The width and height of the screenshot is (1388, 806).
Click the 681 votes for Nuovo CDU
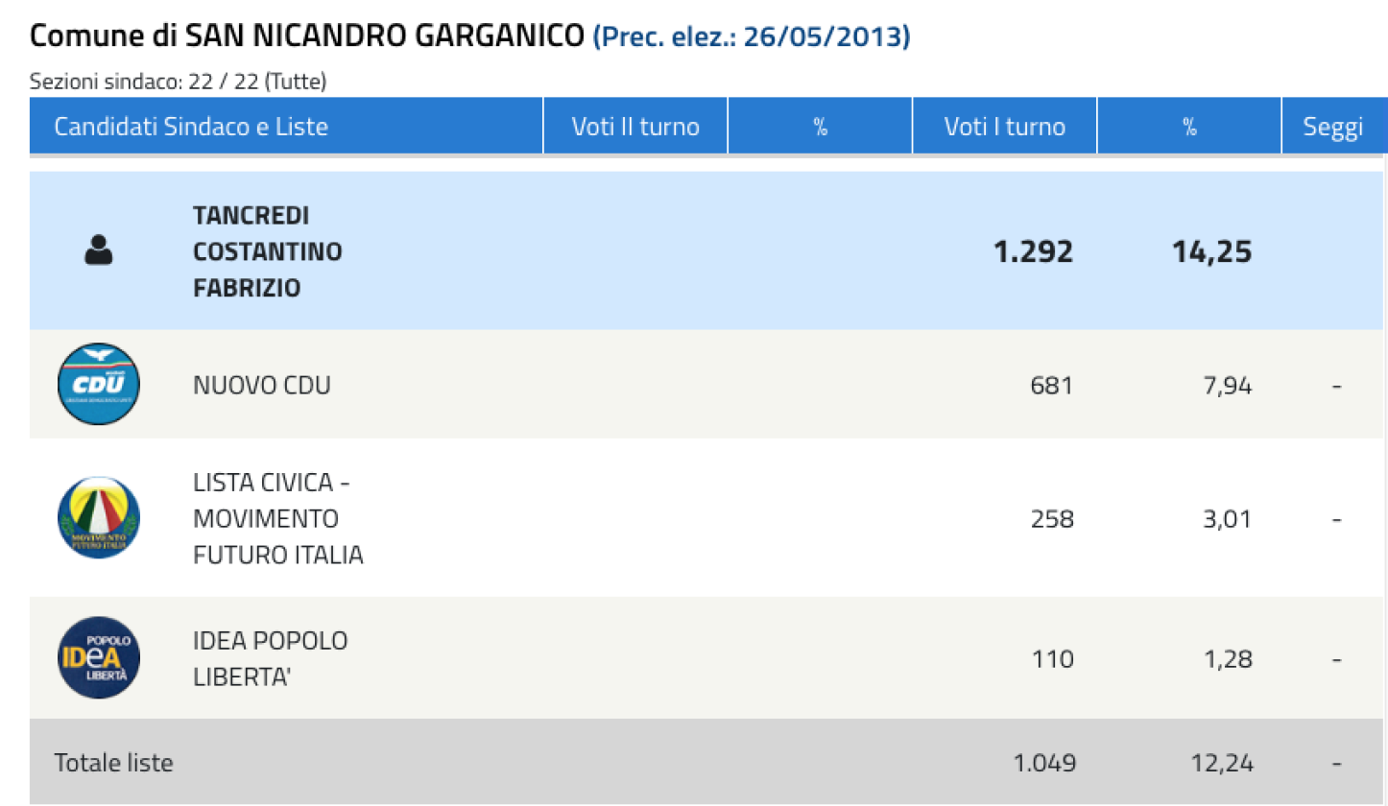point(1052,386)
